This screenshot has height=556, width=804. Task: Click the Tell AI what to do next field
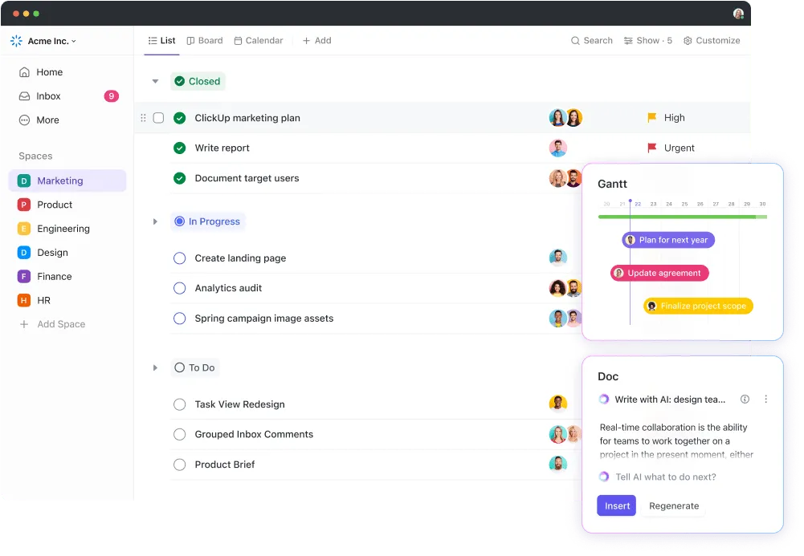pyautogui.click(x=666, y=477)
